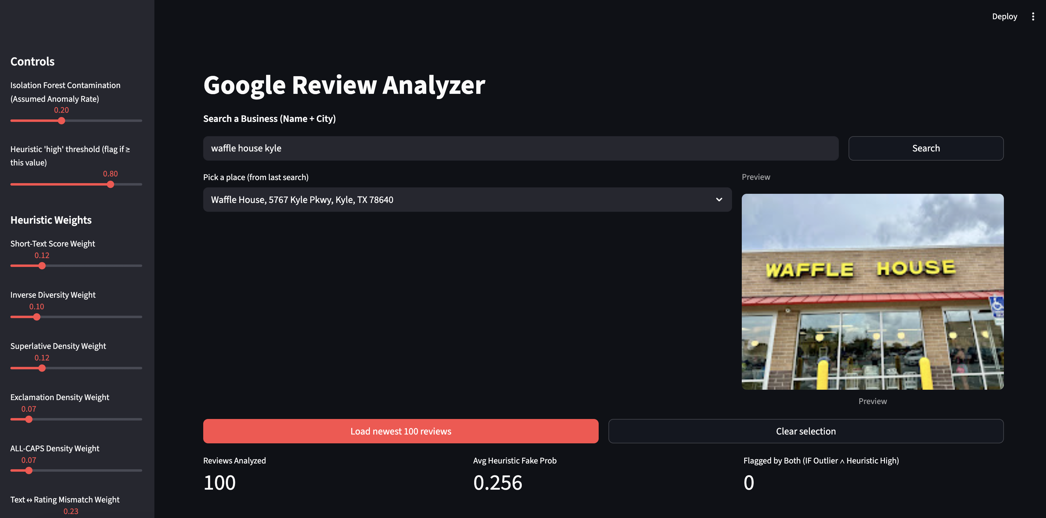Click the Inverse Diversity Weight slider handle
This screenshot has height=518, width=1046.
click(37, 317)
